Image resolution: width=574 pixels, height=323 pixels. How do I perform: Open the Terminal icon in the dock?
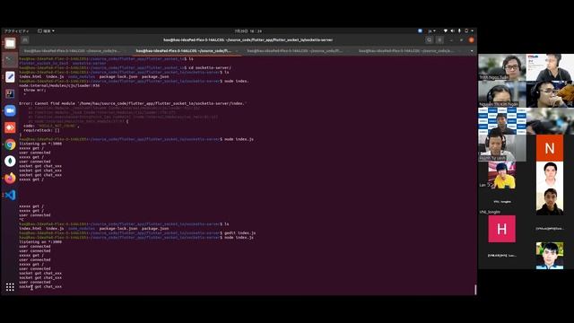click(10, 60)
